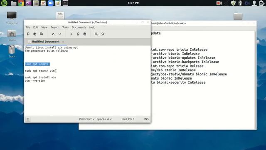
Task: Click the Copy toolbar icon
Action: pos(78,34)
